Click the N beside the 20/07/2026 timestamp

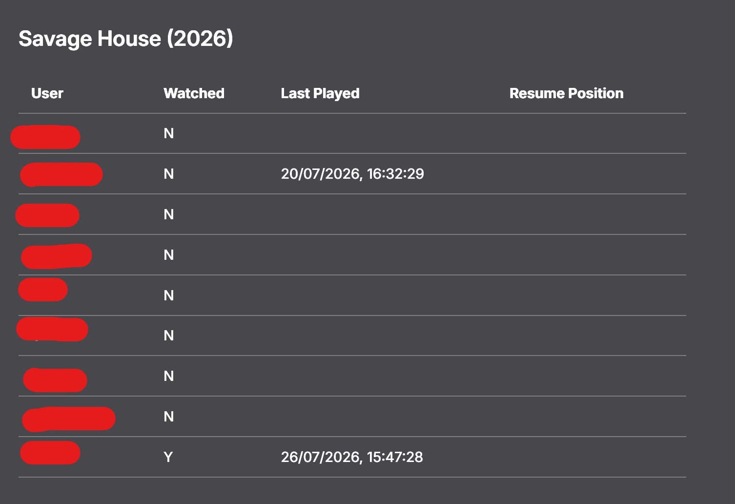[x=169, y=174]
